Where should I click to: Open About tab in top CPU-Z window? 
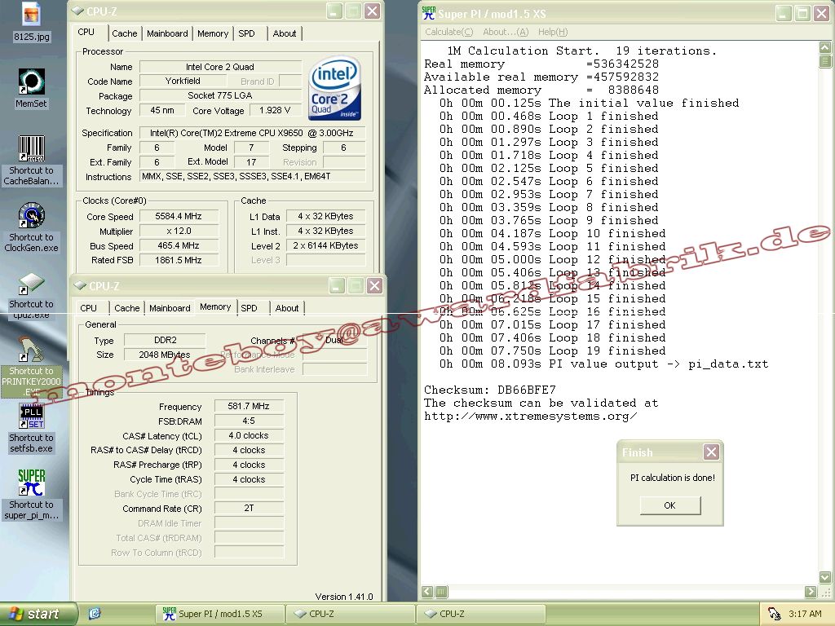click(285, 33)
